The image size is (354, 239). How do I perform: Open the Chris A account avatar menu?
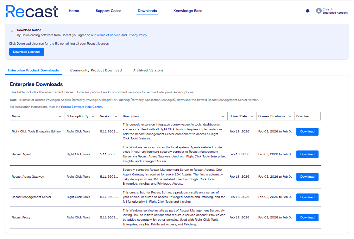[319, 10]
